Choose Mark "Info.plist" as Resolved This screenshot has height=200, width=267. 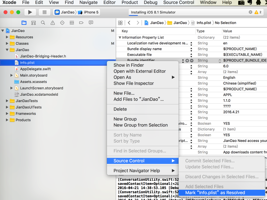point(222,193)
